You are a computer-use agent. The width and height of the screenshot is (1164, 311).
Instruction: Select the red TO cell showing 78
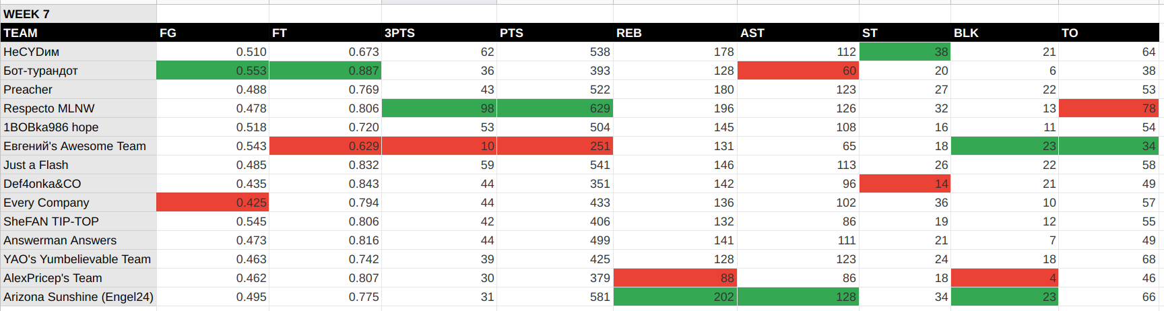pyautogui.click(x=1109, y=108)
